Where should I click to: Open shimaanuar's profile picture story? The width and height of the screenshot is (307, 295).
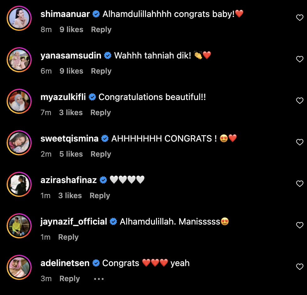click(x=19, y=18)
